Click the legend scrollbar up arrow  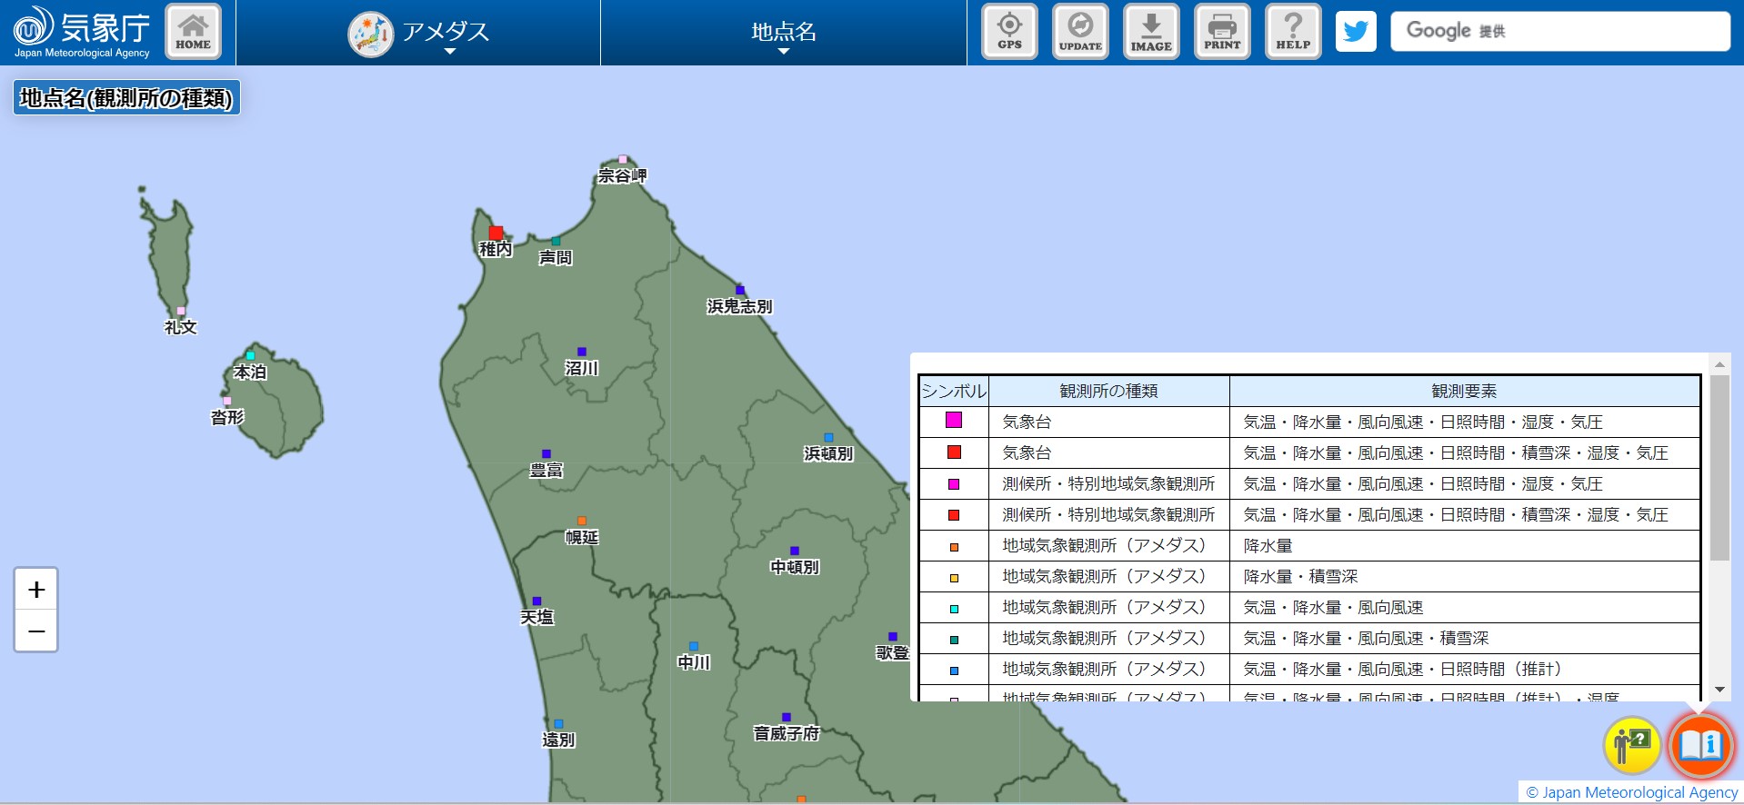(1719, 364)
